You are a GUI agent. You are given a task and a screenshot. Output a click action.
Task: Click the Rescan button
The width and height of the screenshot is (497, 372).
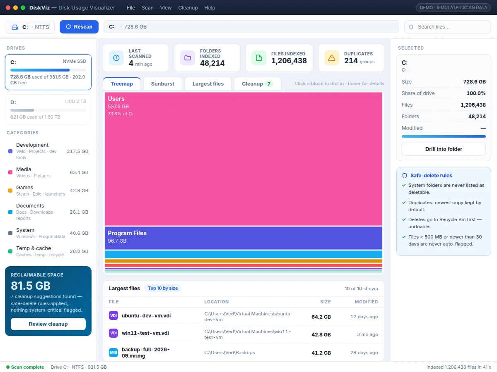tap(79, 27)
